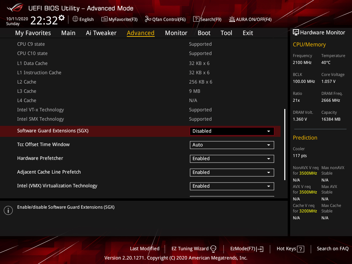Open Intel VMX Virtualization Technology dropdown

(x=232, y=186)
